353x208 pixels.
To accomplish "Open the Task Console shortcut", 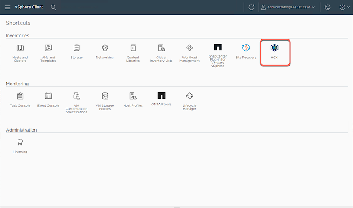I will [20, 100].
